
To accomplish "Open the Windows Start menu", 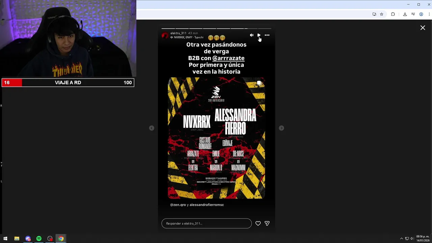I will click(x=5, y=239).
